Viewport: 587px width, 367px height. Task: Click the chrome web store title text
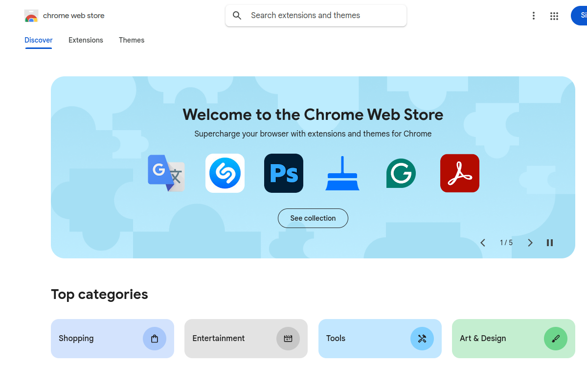coord(74,16)
